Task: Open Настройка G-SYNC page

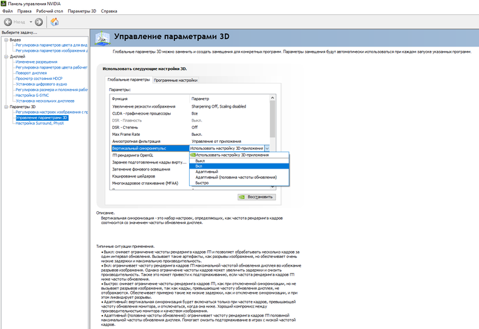Action: (x=32, y=96)
